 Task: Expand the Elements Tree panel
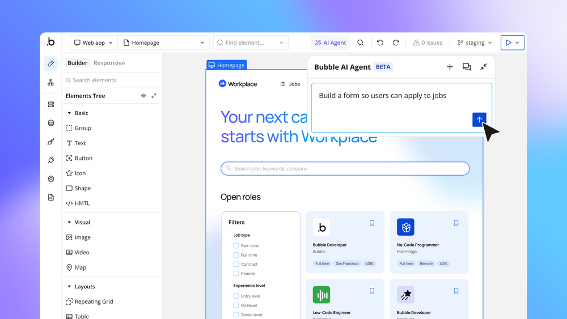pos(154,96)
